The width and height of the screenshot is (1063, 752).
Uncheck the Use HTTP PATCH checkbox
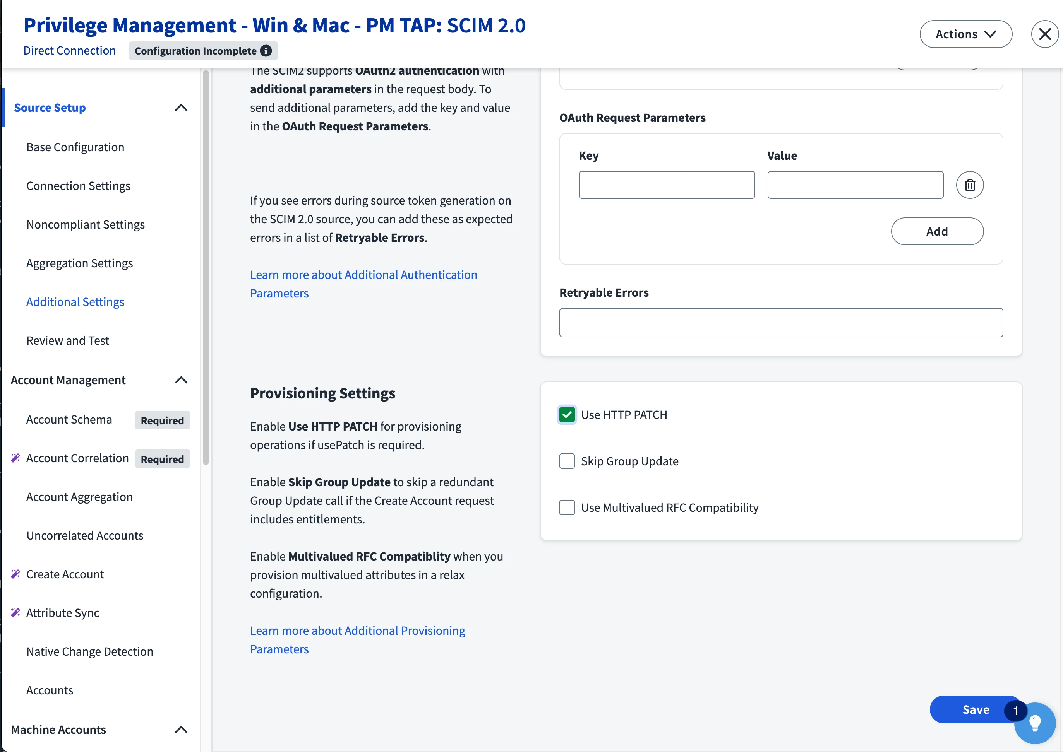point(567,414)
